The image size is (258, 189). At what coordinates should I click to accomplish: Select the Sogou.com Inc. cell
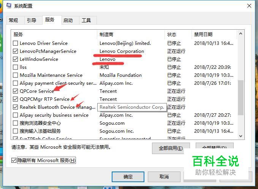(117, 131)
